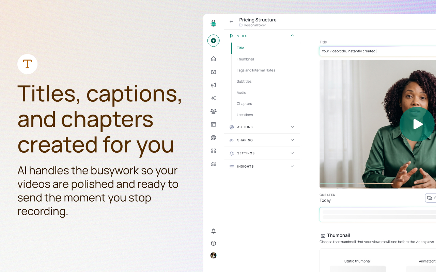Screen dimensions: 436x272
Task: Click the Static thumbnail label
Action: tap(358, 261)
